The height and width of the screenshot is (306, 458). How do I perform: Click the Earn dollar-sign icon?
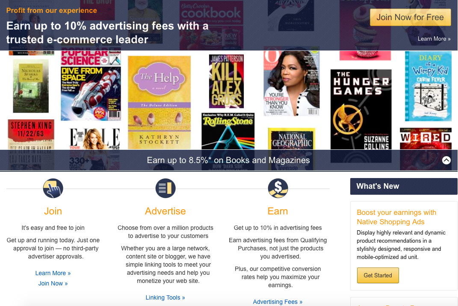click(278, 188)
